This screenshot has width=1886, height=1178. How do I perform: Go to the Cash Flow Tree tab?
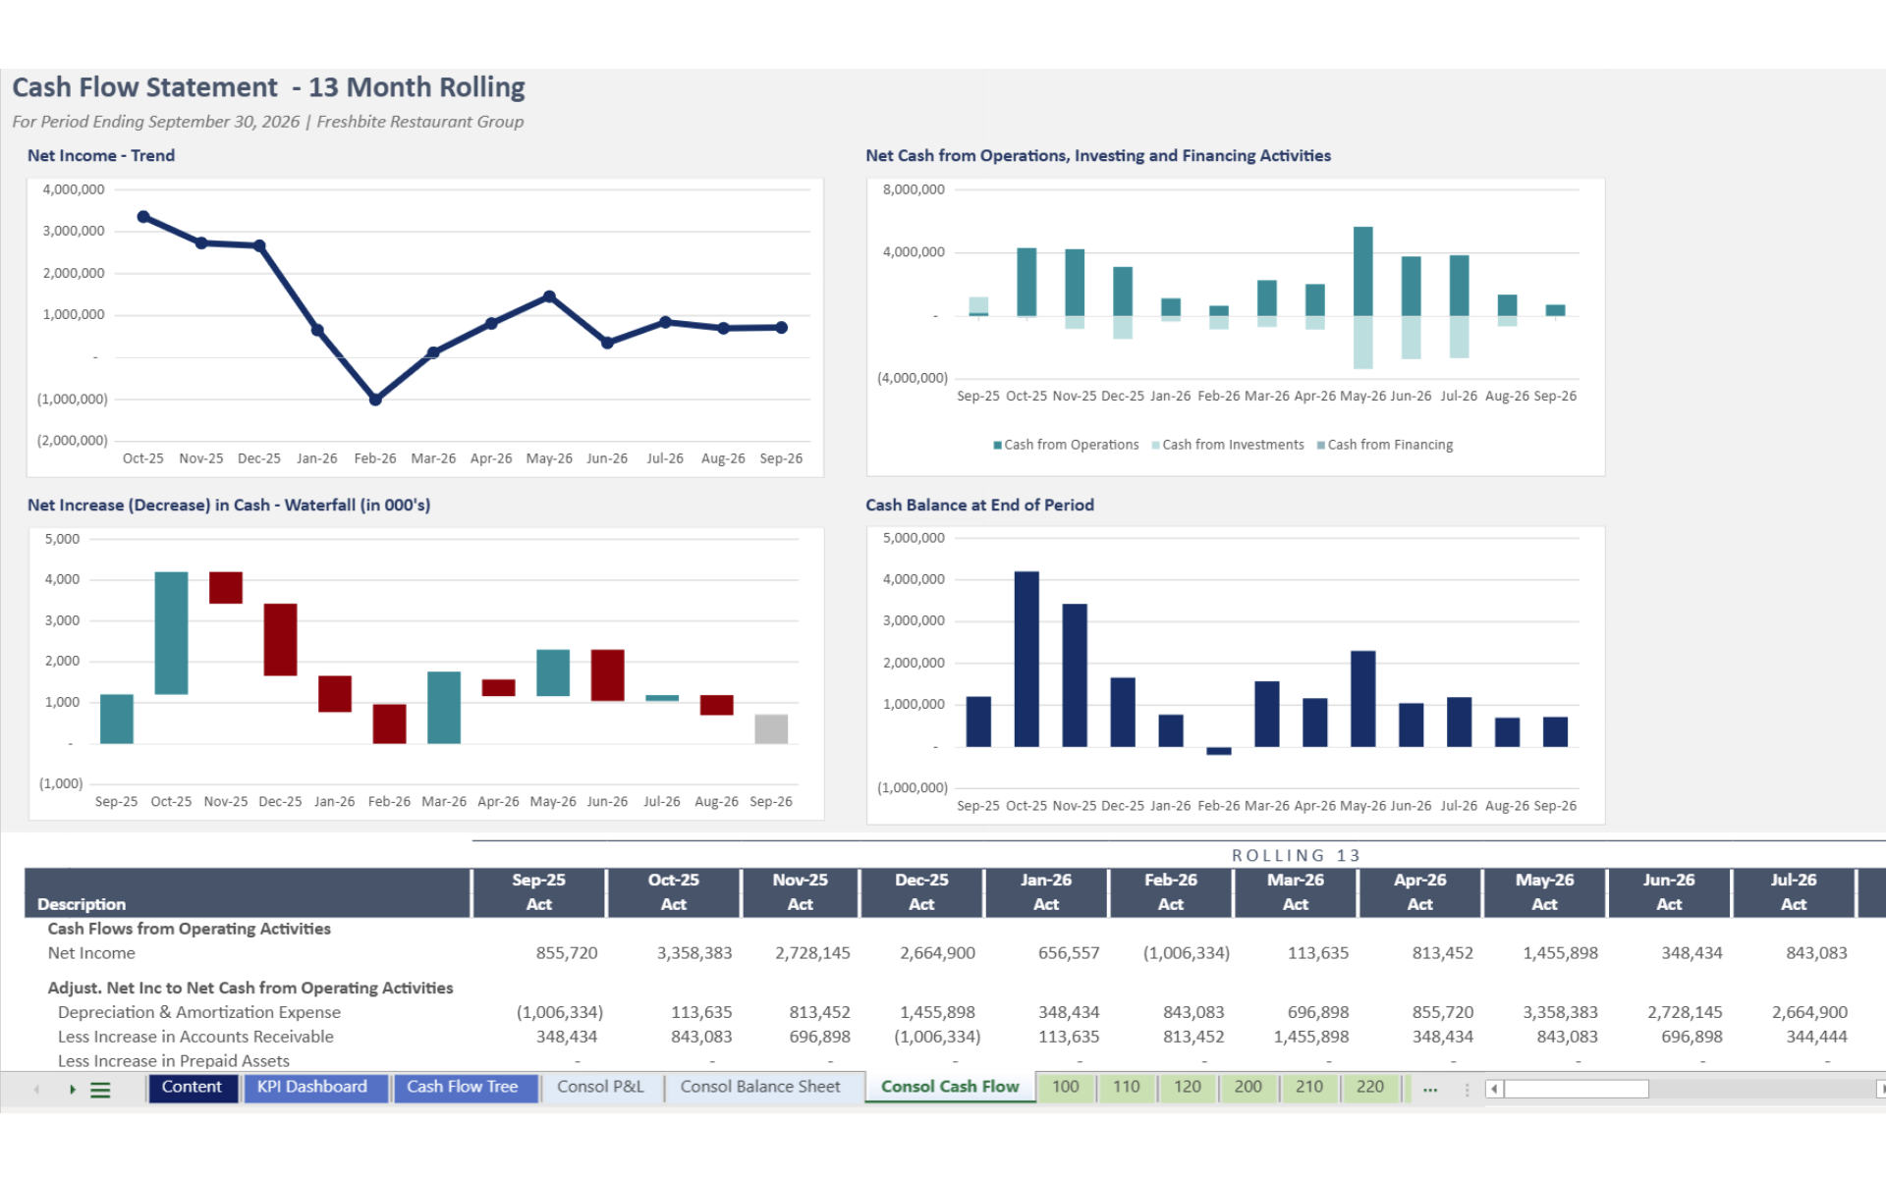[462, 1087]
